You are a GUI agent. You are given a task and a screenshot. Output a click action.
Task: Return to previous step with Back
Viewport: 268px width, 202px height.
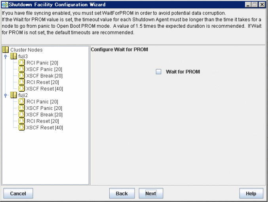122,193
